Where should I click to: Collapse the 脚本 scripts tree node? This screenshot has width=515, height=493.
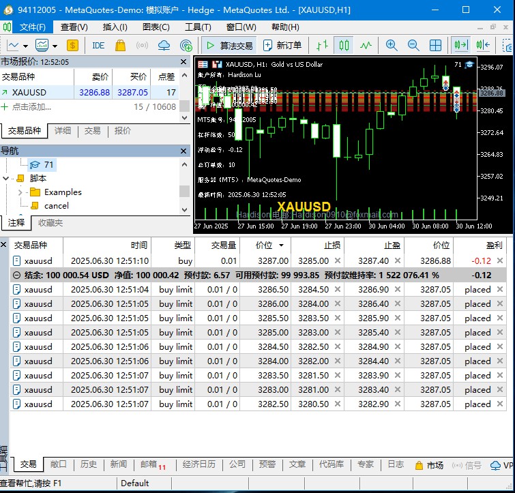(5, 178)
